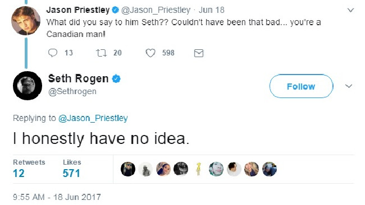This screenshot has width=365, height=205.
Task: Open Seth Rogen's round profile avatar
Action: point(28,86)
